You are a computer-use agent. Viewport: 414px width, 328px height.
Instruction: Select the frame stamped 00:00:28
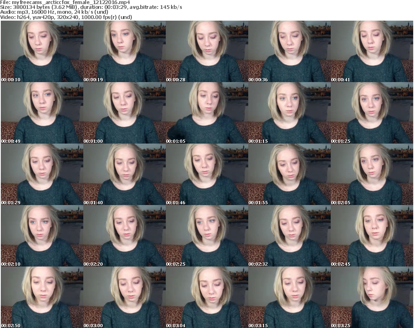(207, 51)
